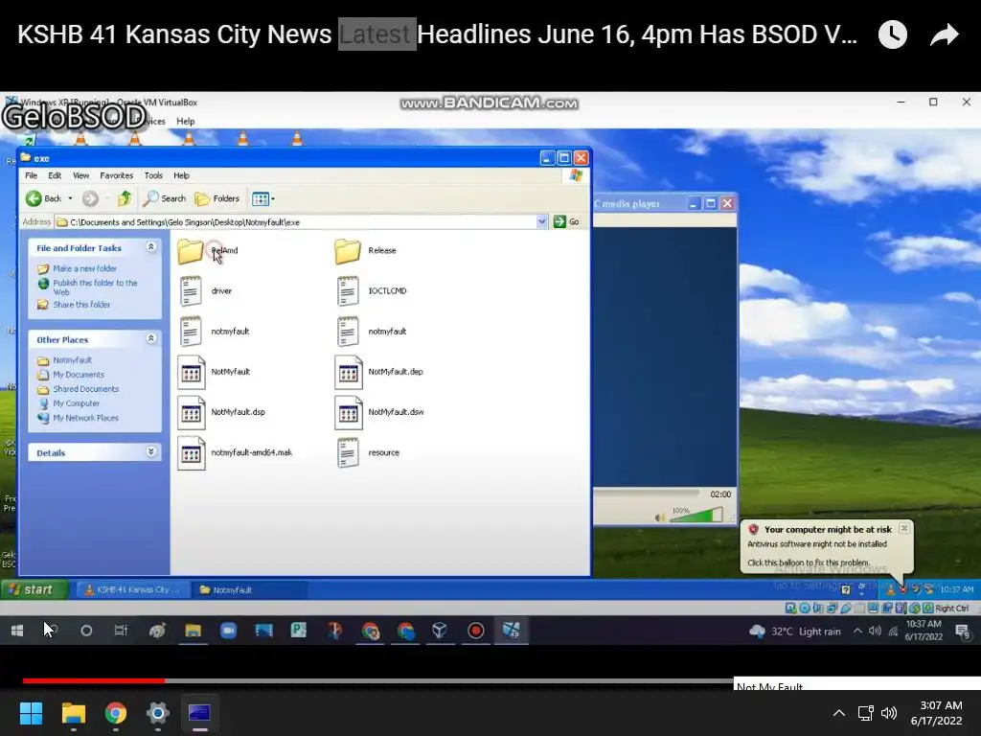Open Task View in Windows 10 taskbar
981x736 pixels.
coord(121,631)
